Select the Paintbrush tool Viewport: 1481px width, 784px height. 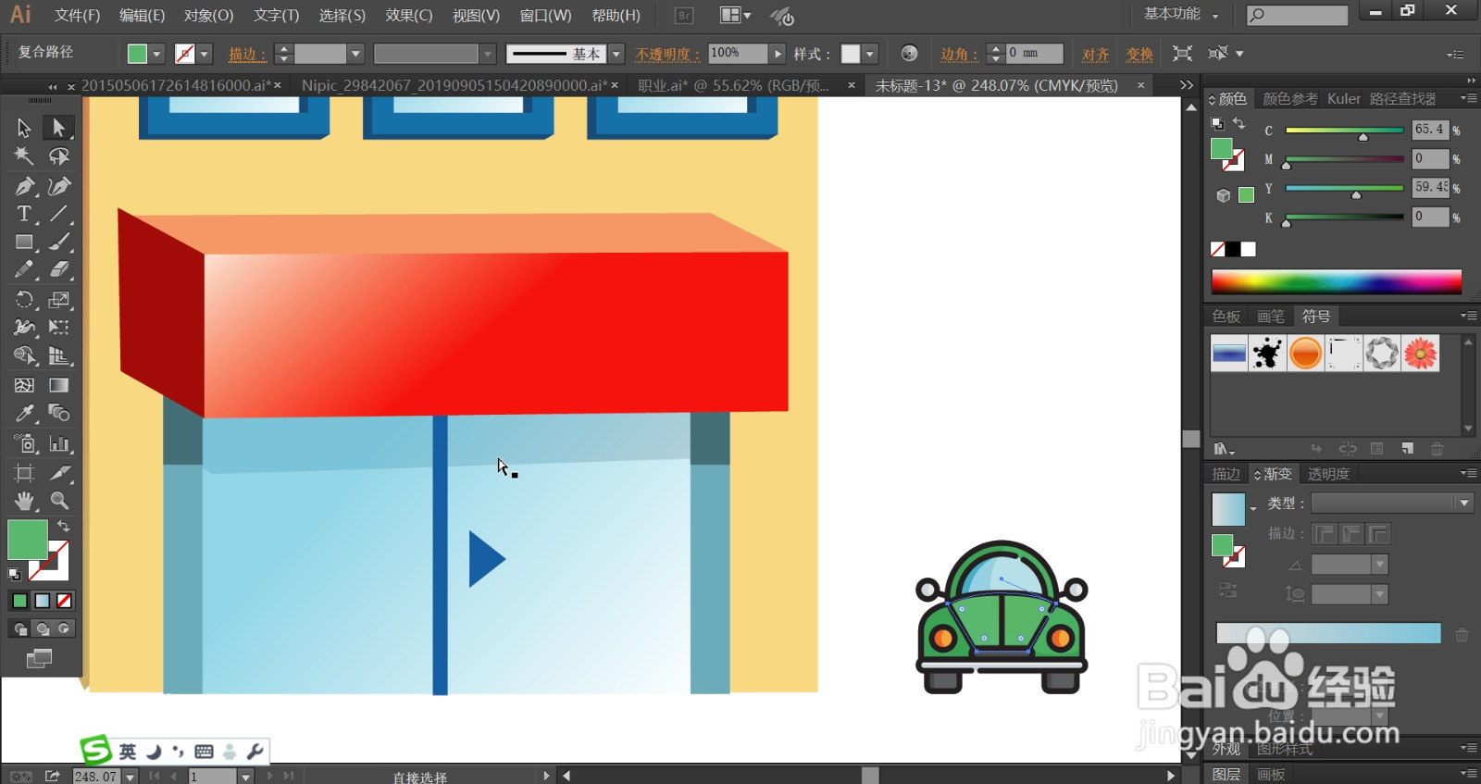click(58, 243)
